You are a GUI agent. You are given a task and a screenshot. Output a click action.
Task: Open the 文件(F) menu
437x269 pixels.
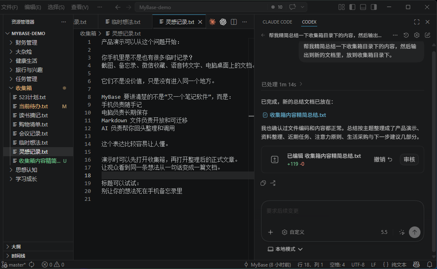point(9,7)
